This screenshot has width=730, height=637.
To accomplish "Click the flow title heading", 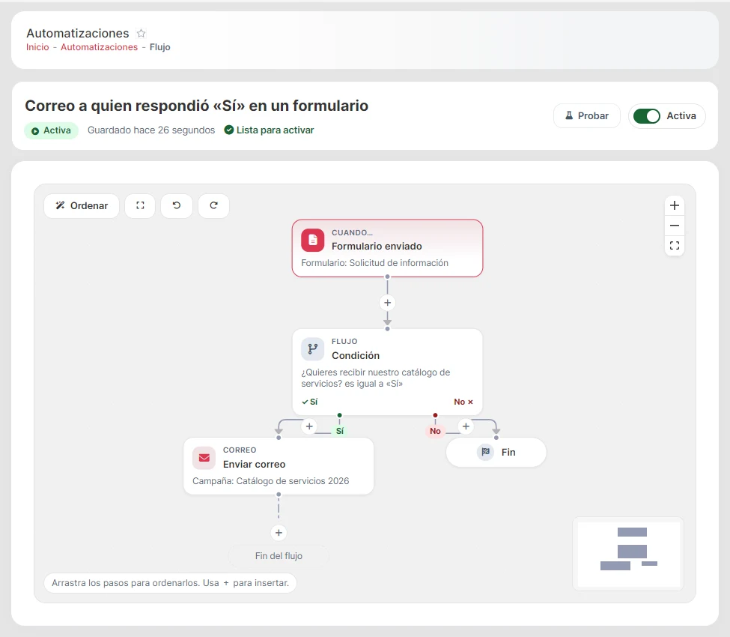I will (196, 106).
